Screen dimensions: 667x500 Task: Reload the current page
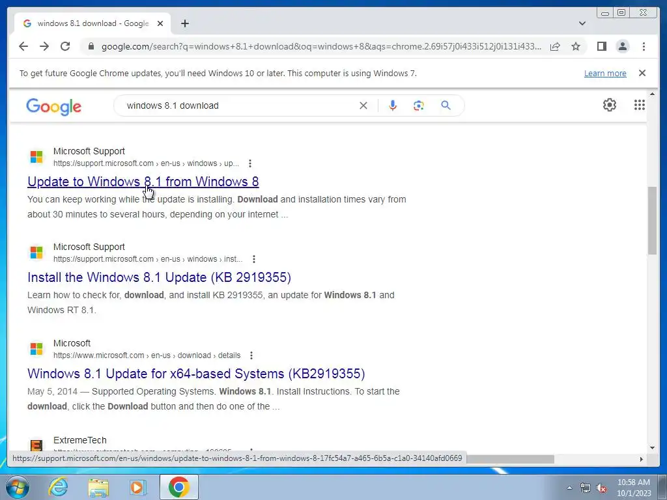click(65, 46)
